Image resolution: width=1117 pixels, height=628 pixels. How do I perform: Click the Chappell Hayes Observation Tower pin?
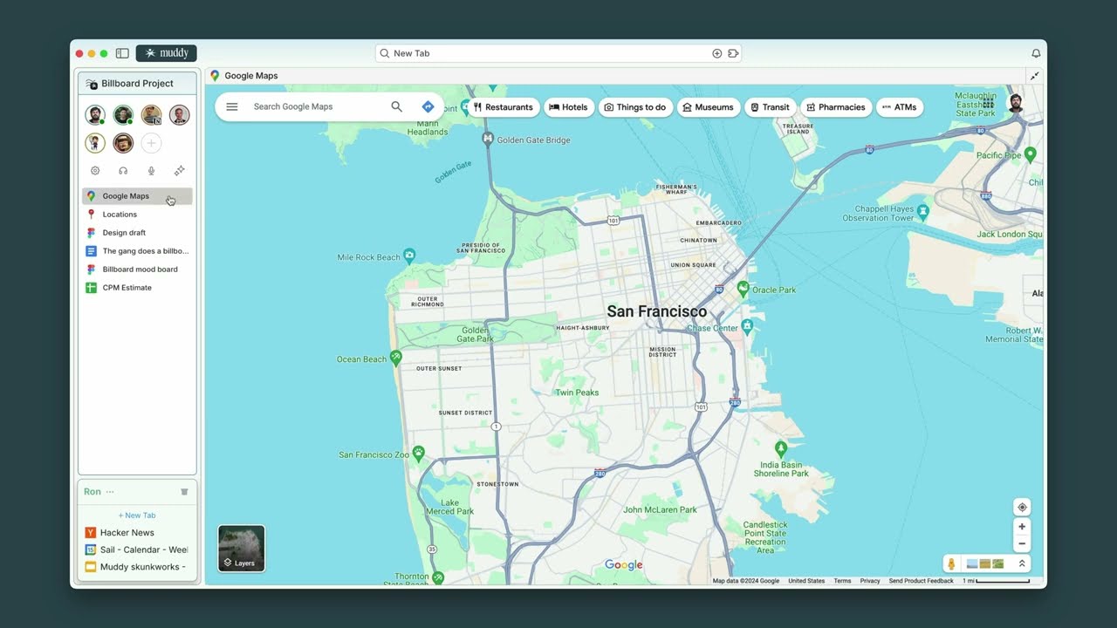tap(925, 211)
